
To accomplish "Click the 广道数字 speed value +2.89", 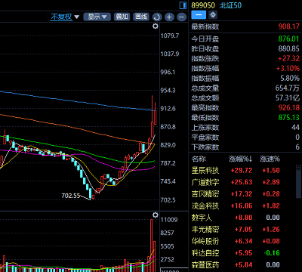I will click(x=271, y=182).
